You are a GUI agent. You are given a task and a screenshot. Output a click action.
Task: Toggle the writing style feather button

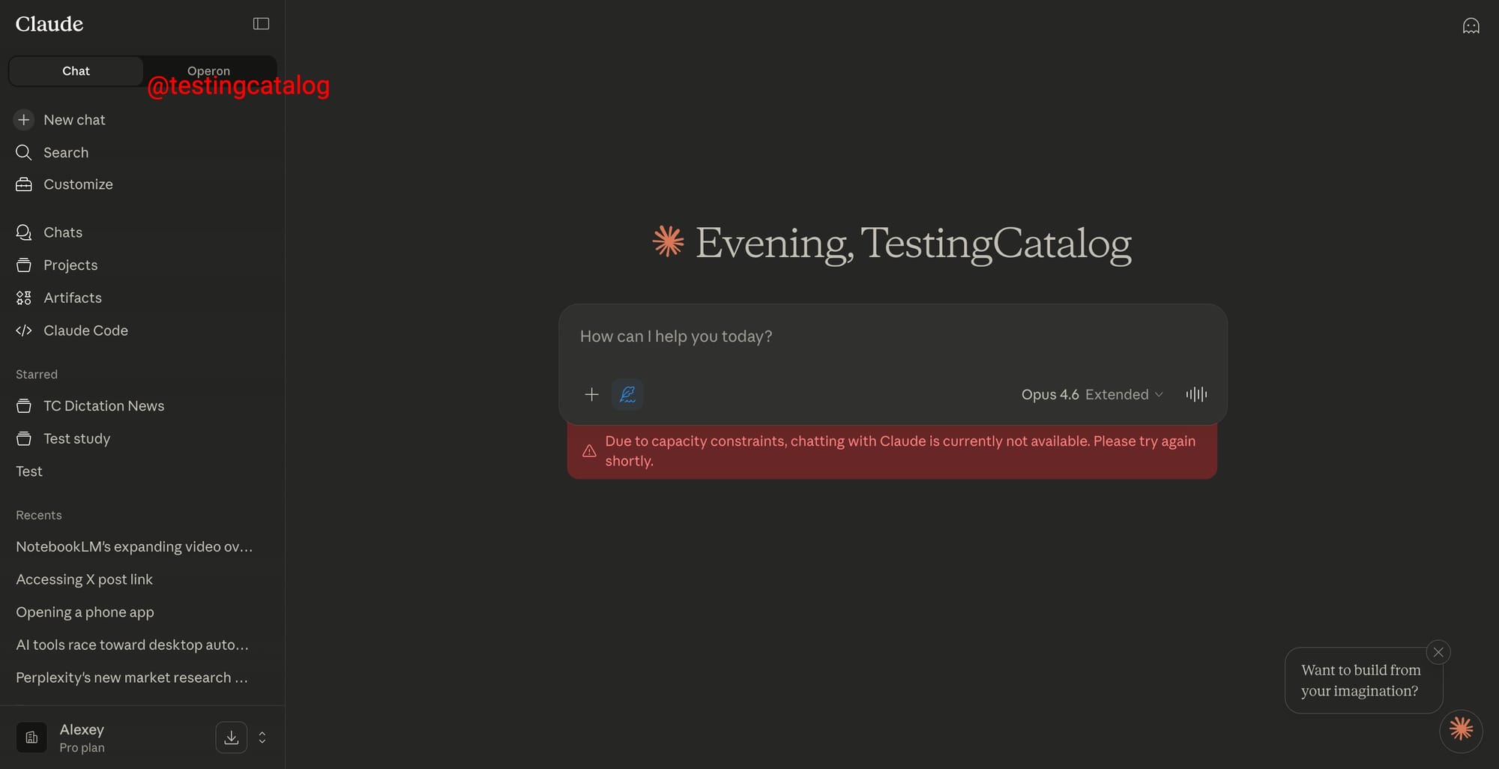tap(627, 394)
